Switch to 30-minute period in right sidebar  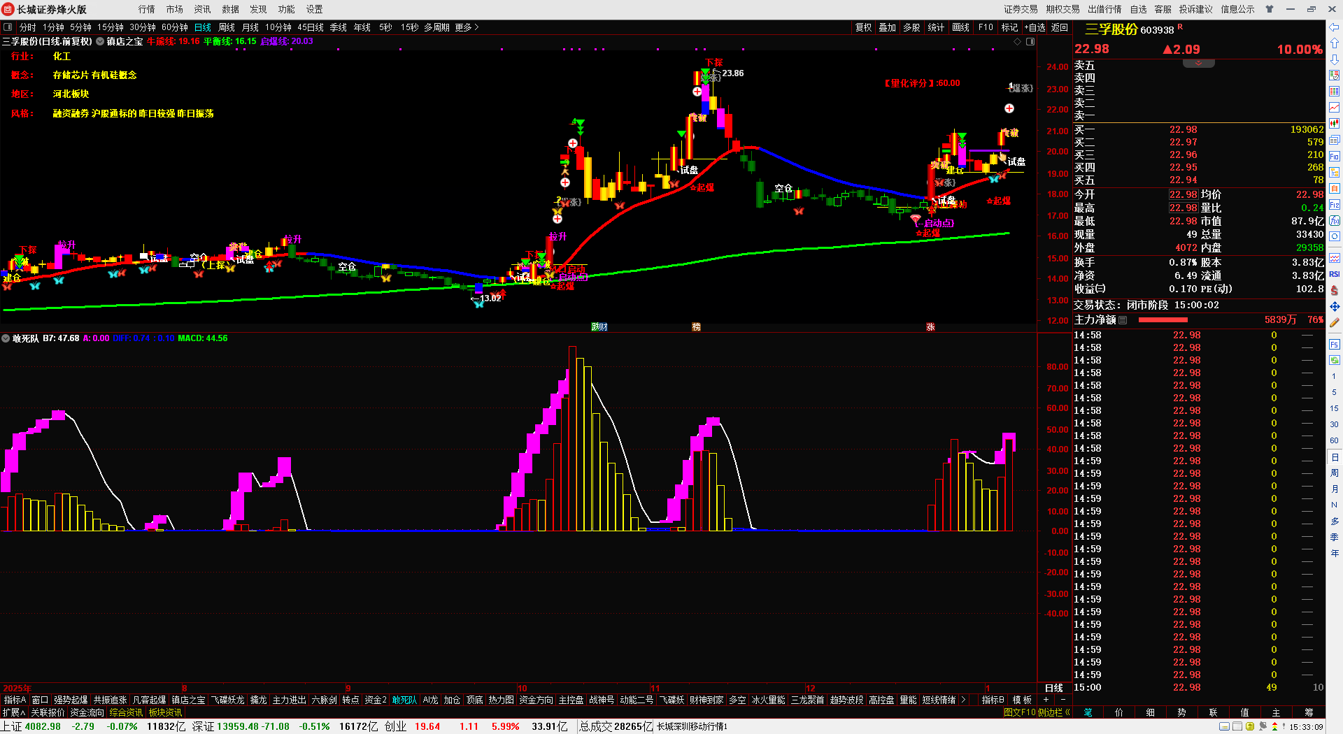[x=1335, y=424]
